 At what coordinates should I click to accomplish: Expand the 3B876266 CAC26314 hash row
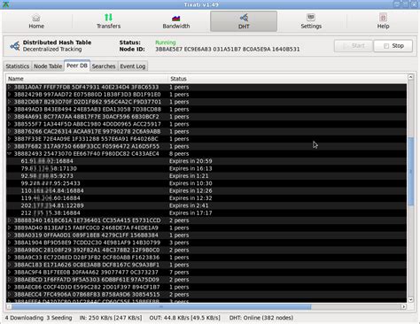pyautogui.click(x=9, y=131)
